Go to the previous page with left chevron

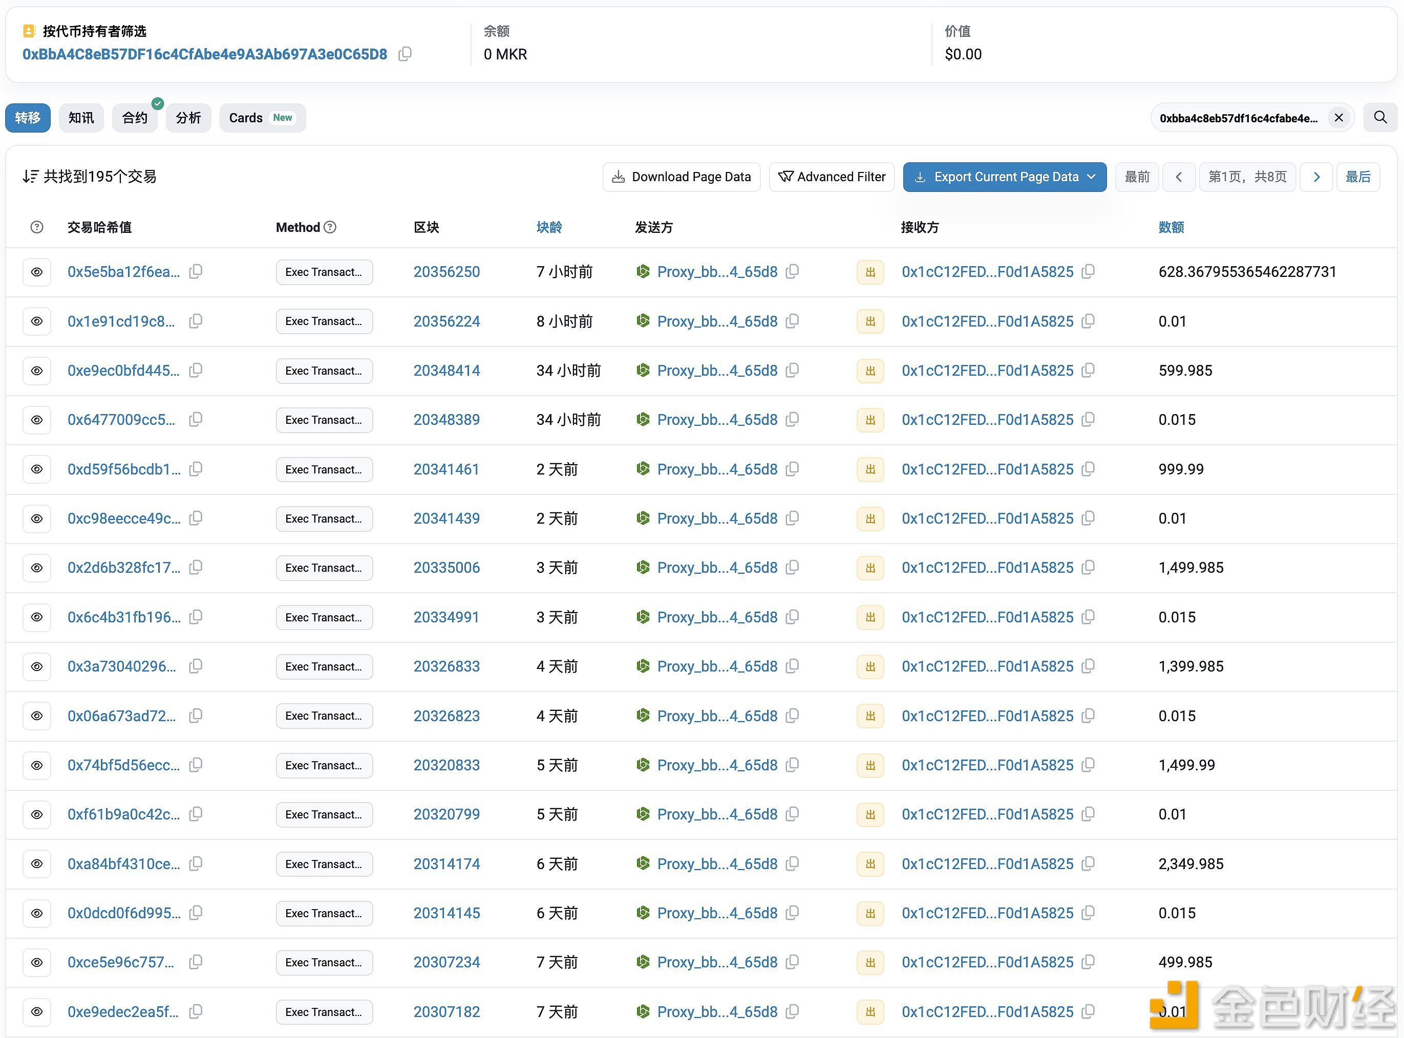tap(1179, 177)
